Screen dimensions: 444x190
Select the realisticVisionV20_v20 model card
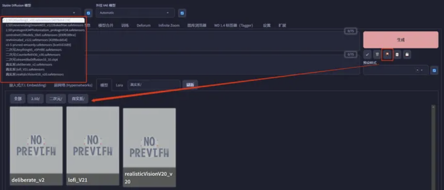pyautogui.click(x=149, y=147)
